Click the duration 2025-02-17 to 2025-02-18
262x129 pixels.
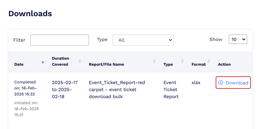pyautogui.click(x=65, y=90)
